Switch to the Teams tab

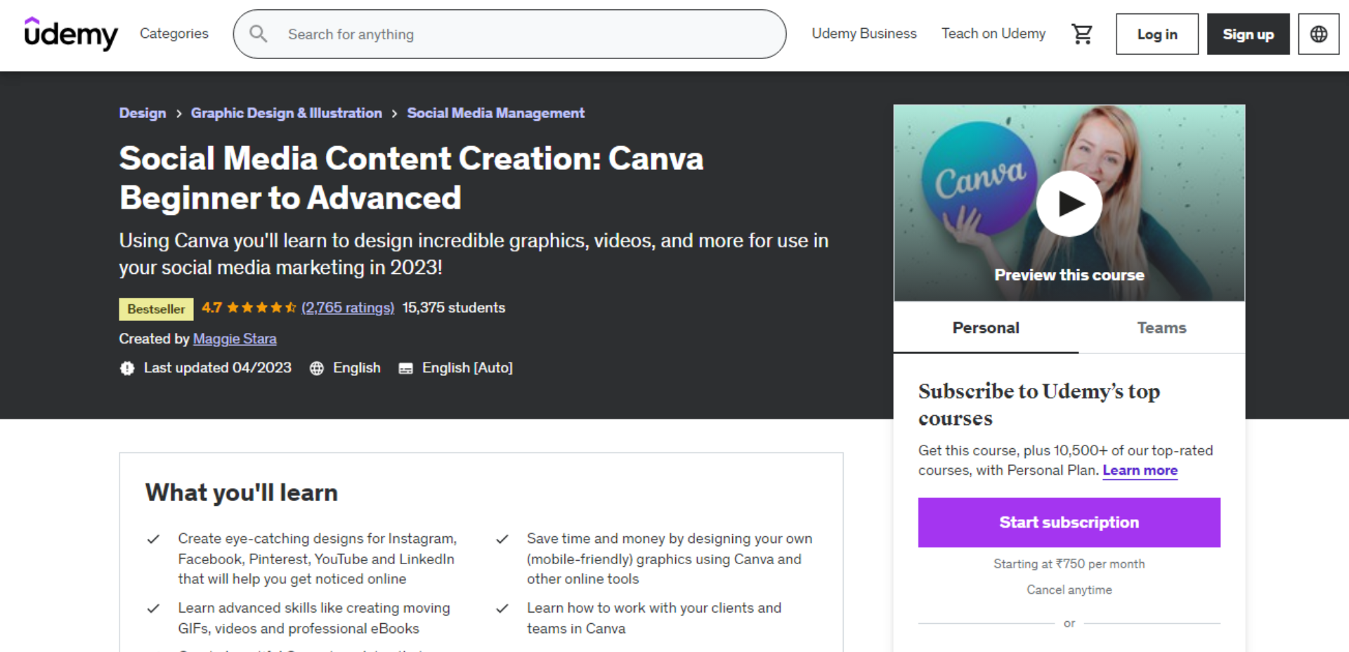click(x=1161, y=328)
